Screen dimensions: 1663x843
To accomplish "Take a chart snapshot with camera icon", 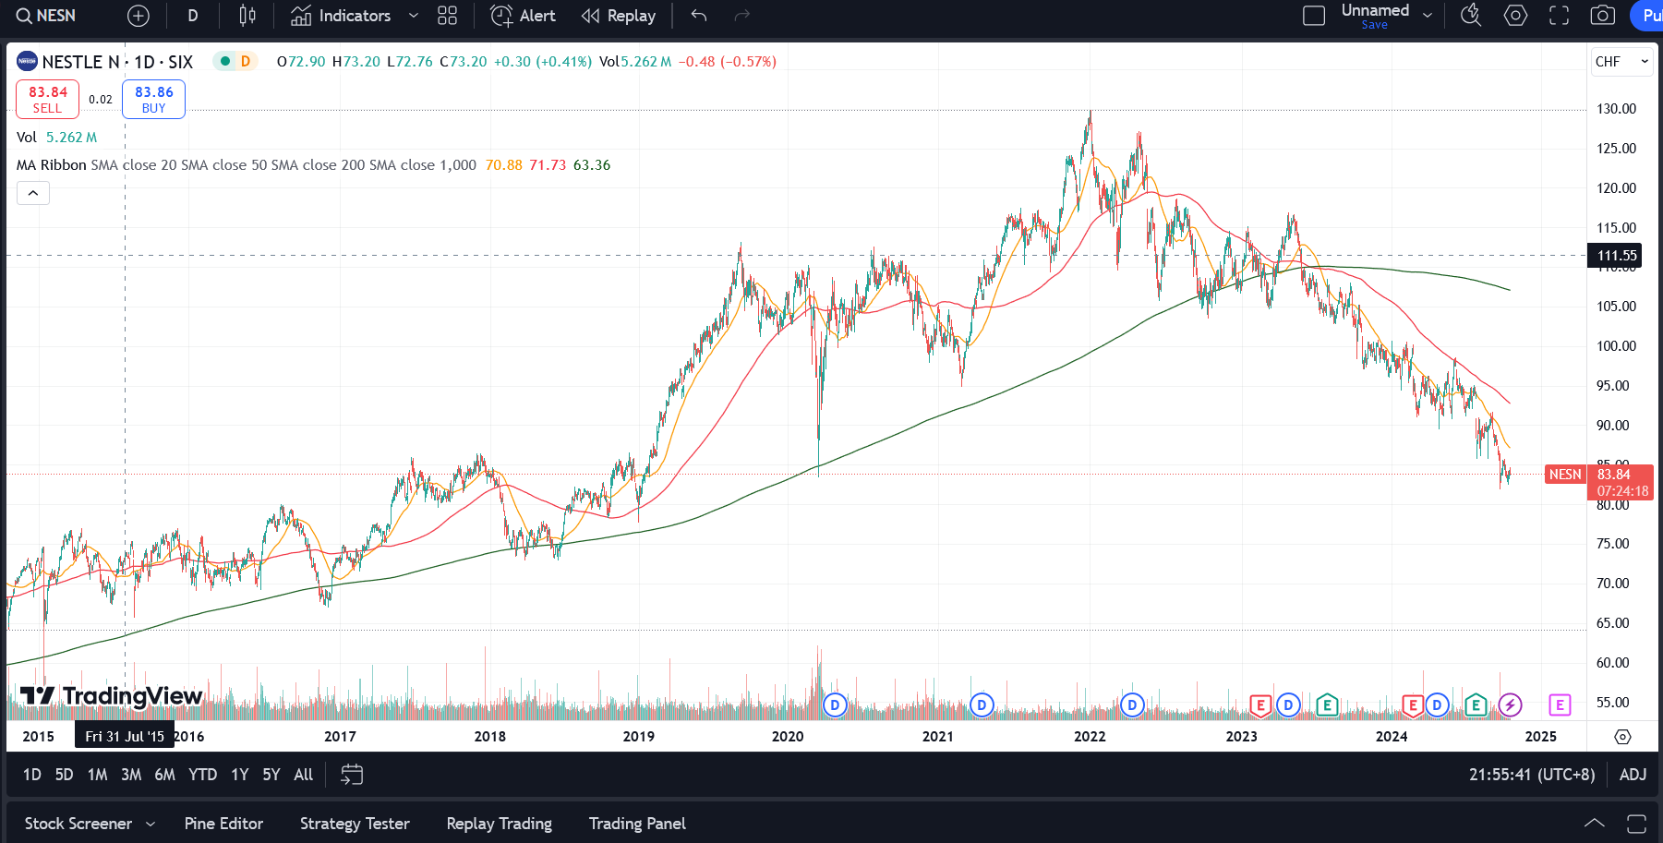I will pyautogui.click(x=1603, y=16).
